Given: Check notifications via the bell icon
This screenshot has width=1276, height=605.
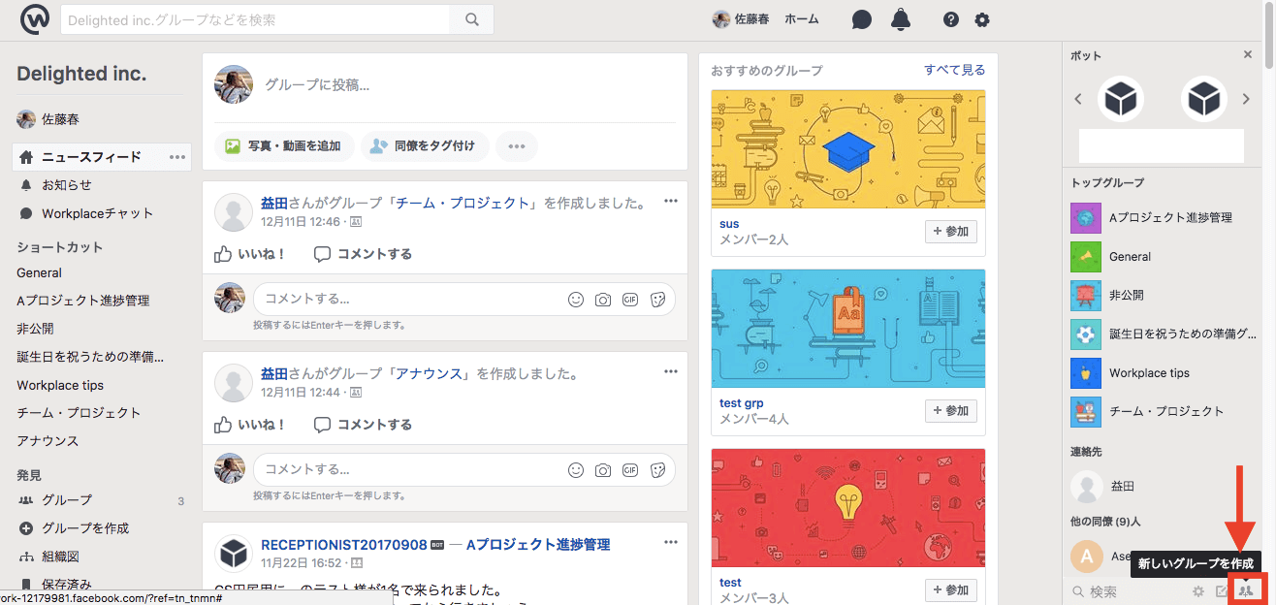Looking at the screenshot, I should tap(900, 18).
